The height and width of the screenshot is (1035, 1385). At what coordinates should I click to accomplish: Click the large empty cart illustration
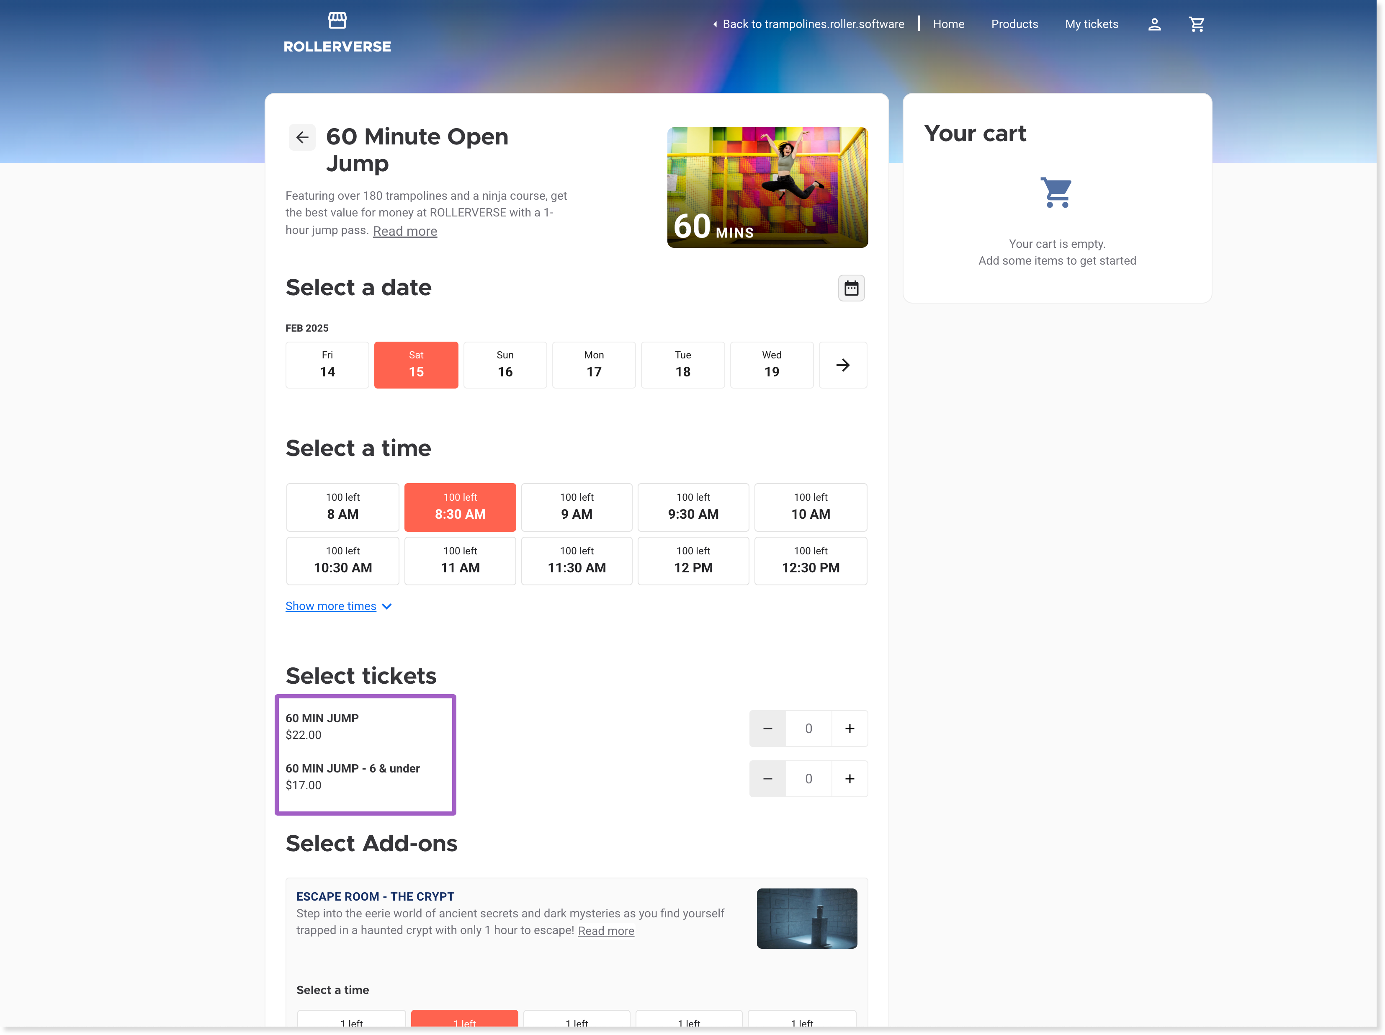(1056, 192)
